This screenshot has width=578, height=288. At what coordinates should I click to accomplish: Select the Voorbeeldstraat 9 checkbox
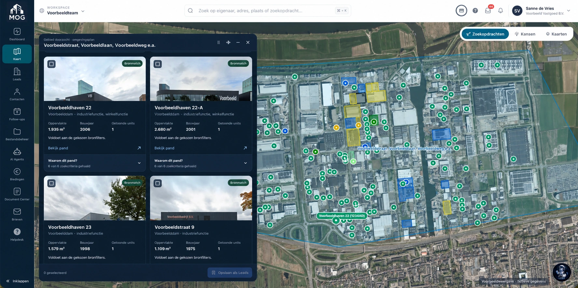pos(158,183)
